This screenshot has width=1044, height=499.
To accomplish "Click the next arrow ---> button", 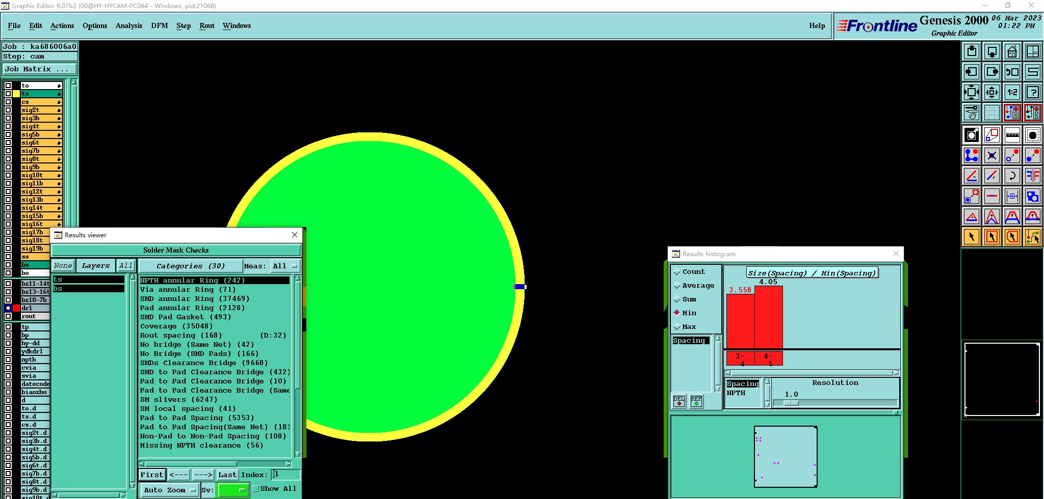I will click(203, 475).
